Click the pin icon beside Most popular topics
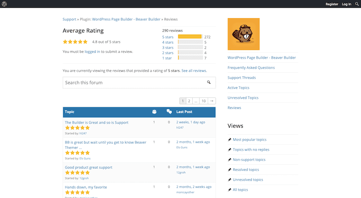 [x=230, y=139]
